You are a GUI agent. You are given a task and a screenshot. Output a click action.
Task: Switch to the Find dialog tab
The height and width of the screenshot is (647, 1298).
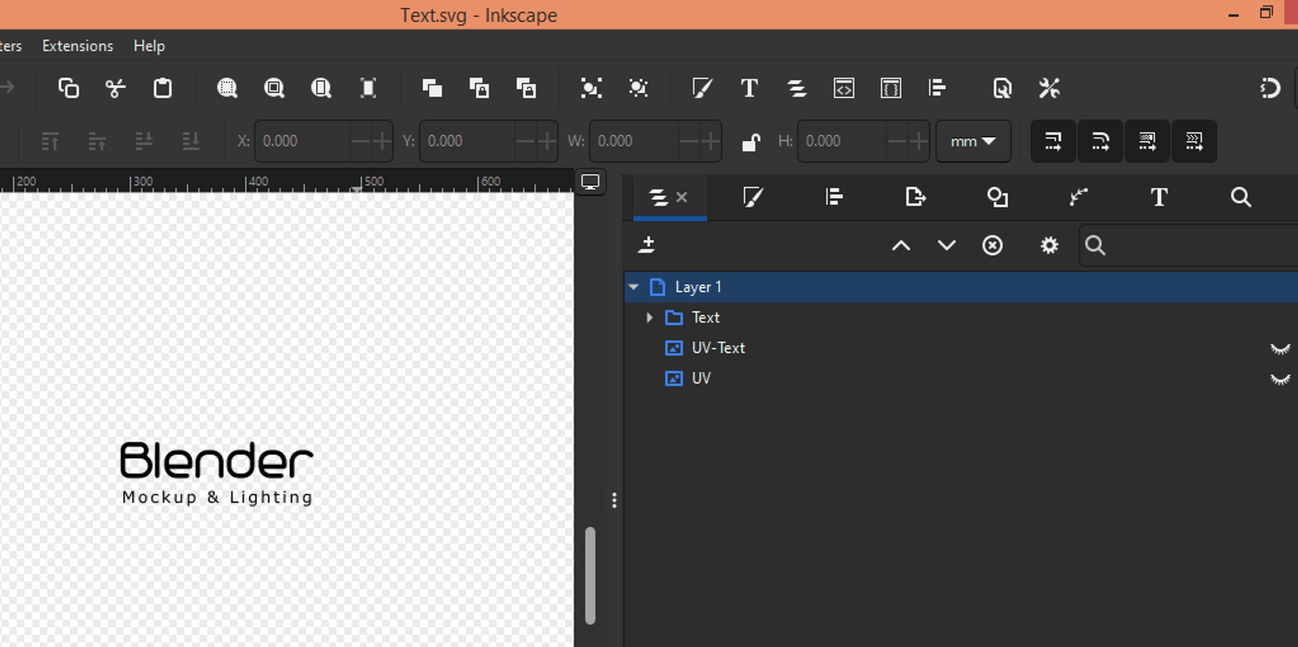[x=1241, y=197]
